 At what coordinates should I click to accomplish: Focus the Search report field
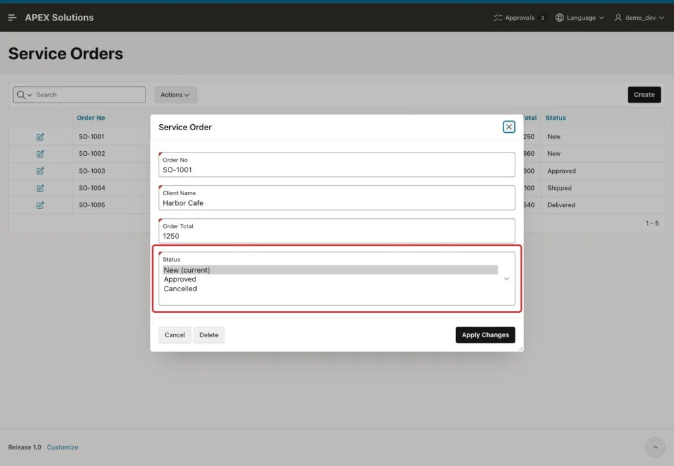(x=89, y=95)
